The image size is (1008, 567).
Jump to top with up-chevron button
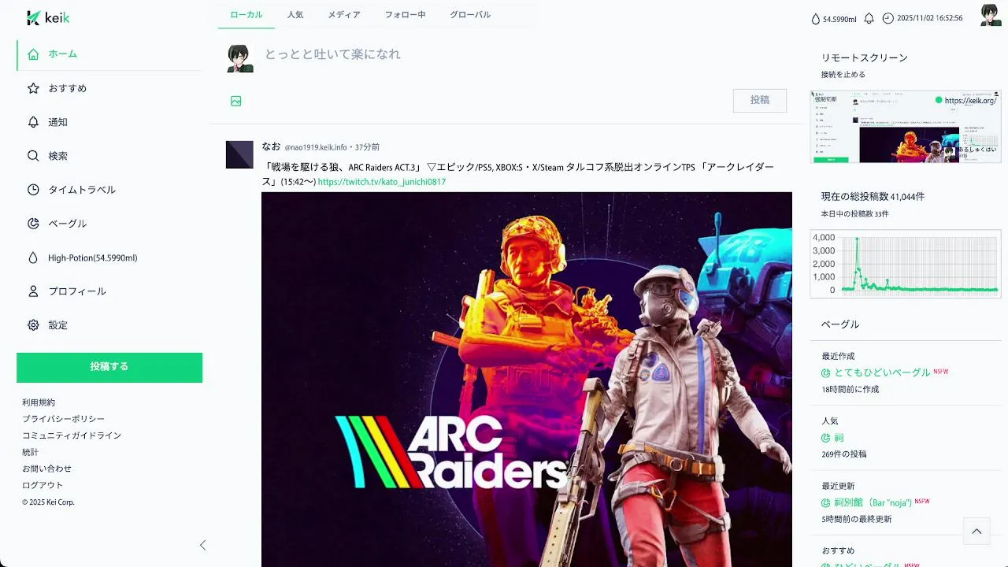(976, 532)
